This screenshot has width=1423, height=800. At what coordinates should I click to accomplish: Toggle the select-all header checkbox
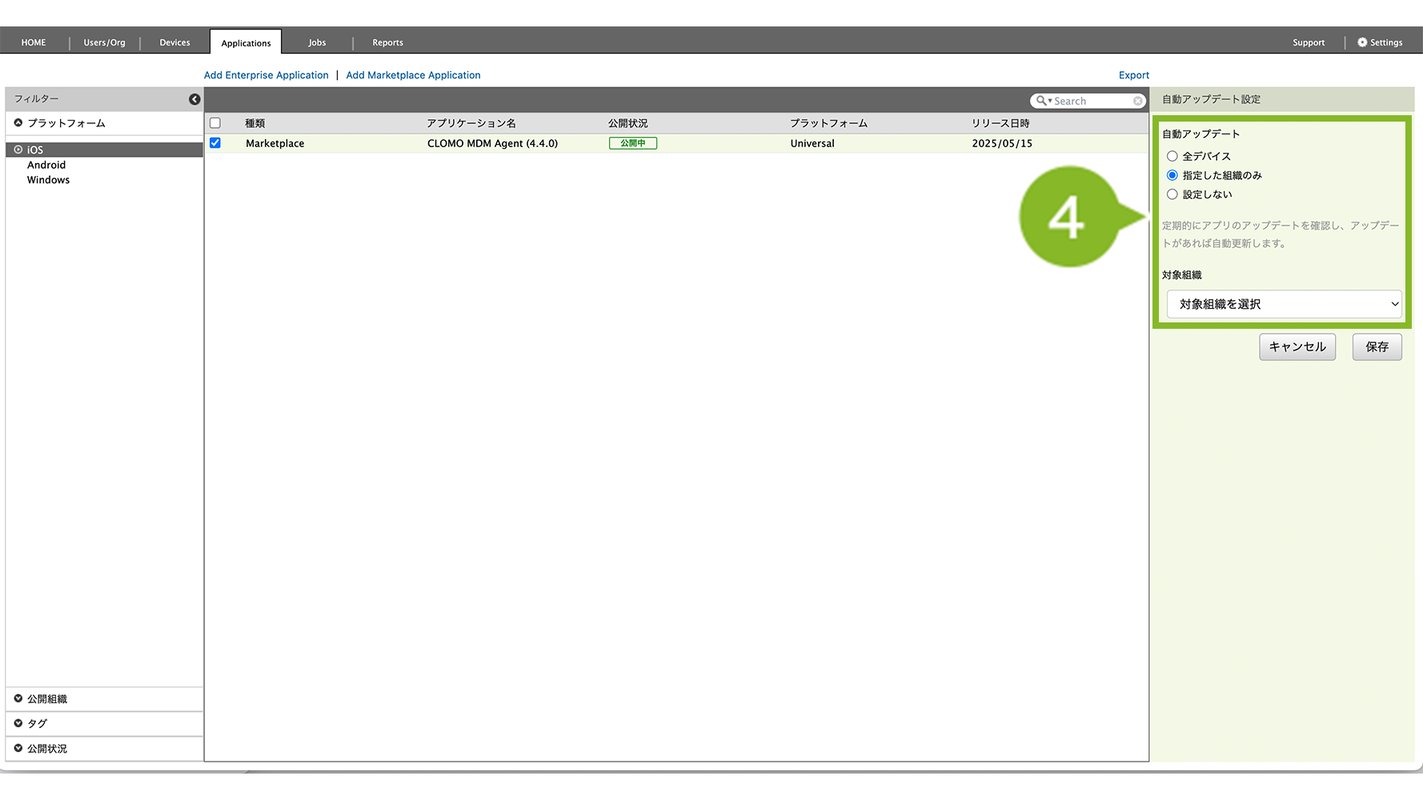click(x=215, y=123)
